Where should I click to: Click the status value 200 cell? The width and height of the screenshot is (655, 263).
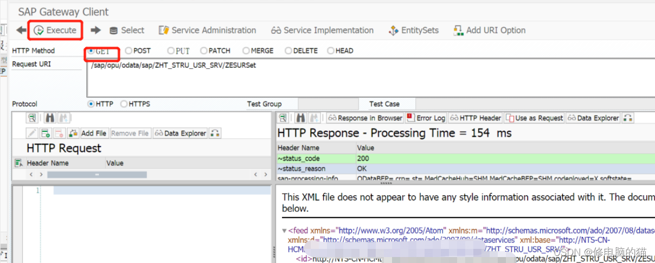[363, 158]
